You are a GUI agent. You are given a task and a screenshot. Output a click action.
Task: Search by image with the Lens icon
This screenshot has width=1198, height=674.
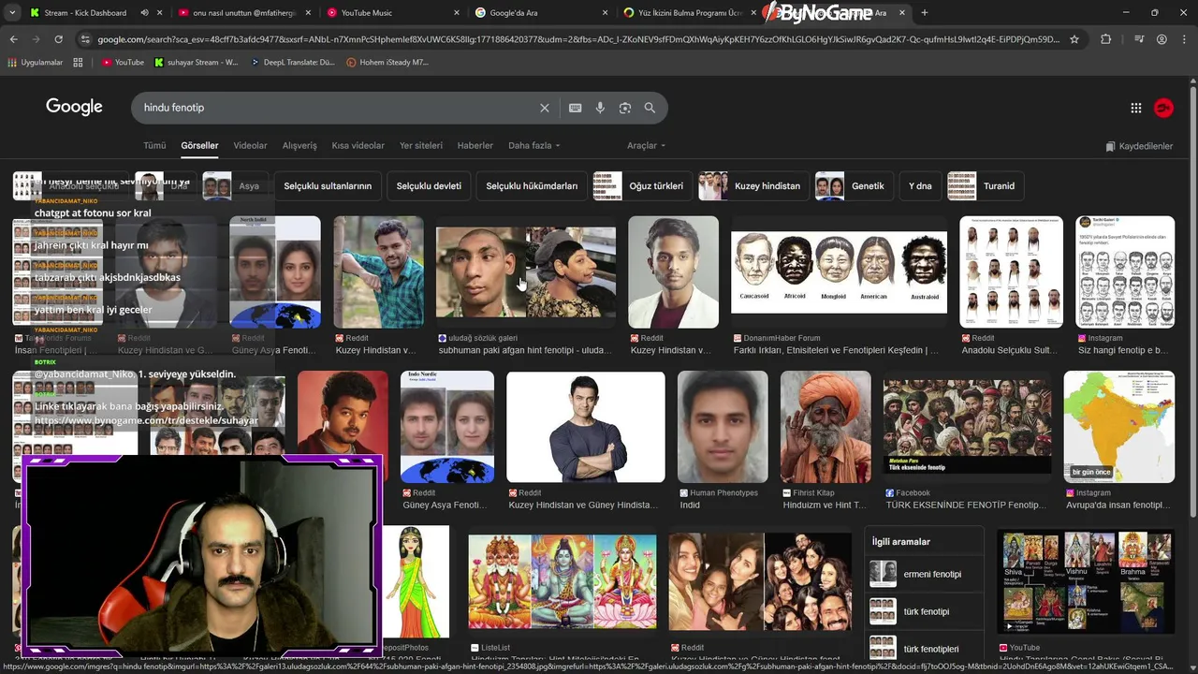625,108
